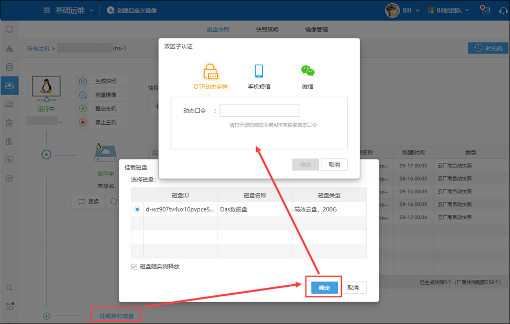Open the search magnifier in left sidebar
Viewport: 510px width, 324px height.
coord(9,287)
